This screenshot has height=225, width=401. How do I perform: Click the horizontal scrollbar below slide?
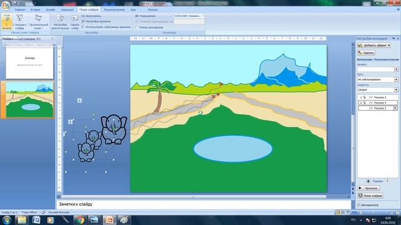[194, 197]
